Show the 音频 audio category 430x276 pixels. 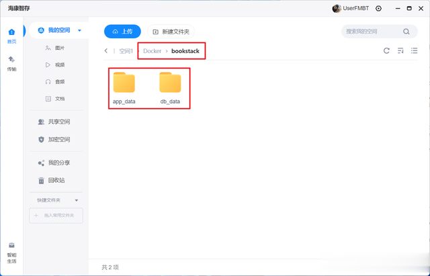55,82
